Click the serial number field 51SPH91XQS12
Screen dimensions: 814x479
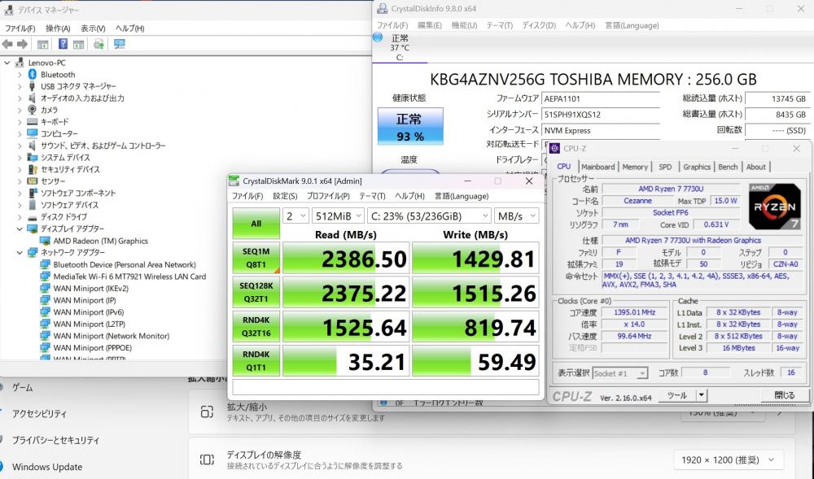[x=600, y=115]
